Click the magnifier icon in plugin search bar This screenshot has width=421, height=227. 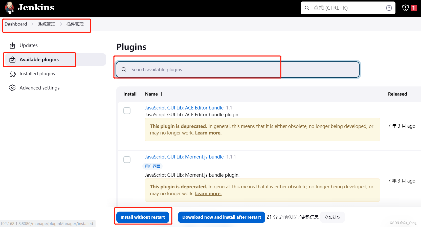click(124, 70)
